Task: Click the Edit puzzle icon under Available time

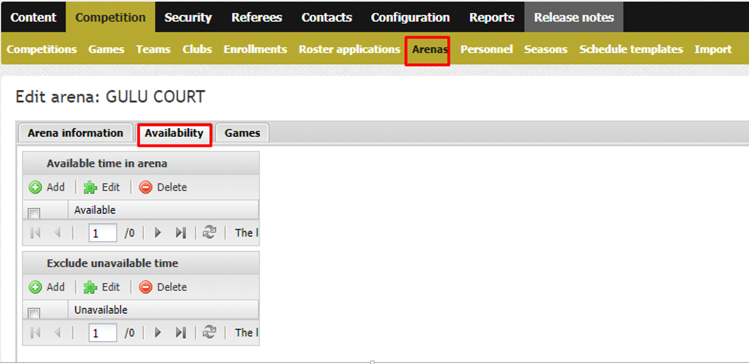Action: click(x=91, y=187)
